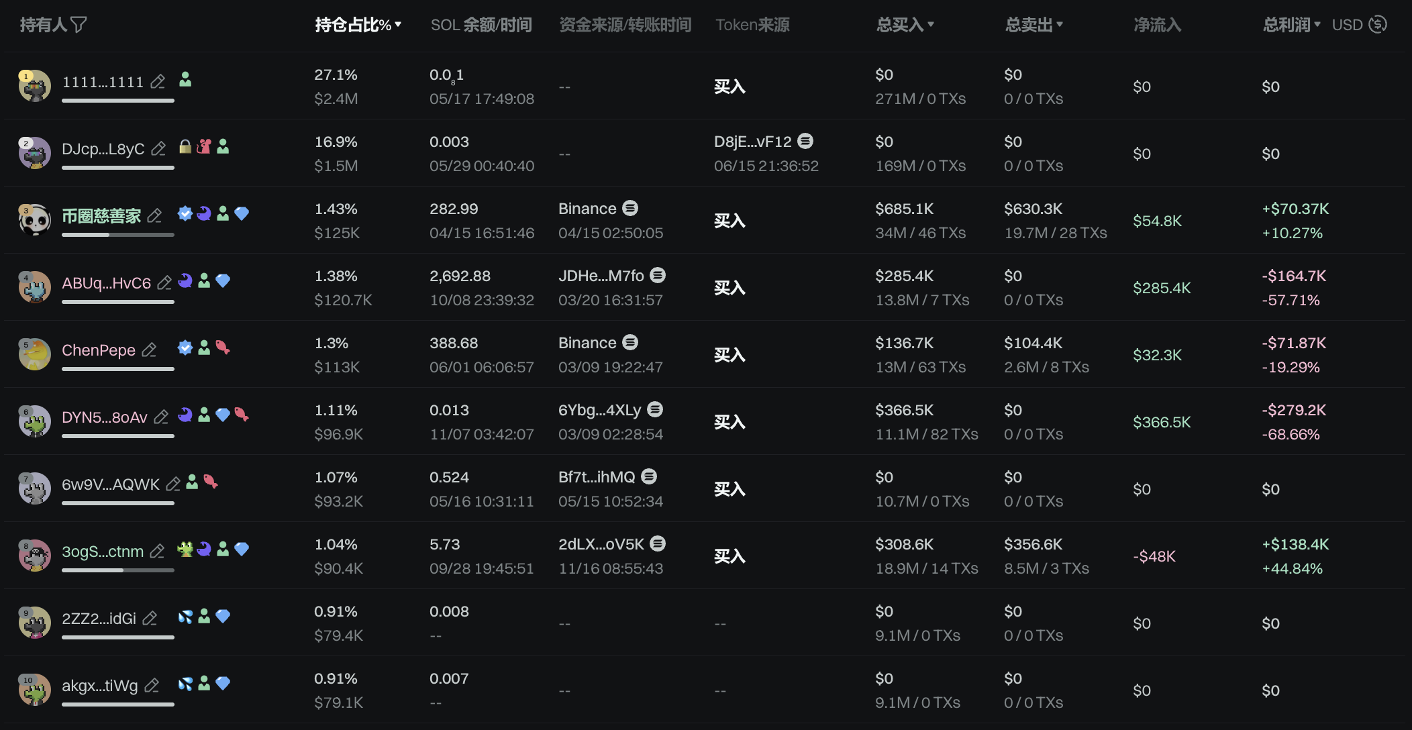This screenshot has height=730, width=1412.
Task: Click the verified badge next to ChenPepe
Action: (x=185, y=348)
